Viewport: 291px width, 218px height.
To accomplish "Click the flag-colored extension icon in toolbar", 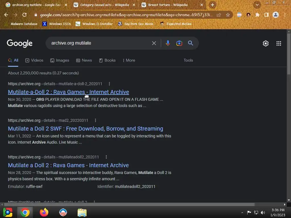I will [x=239, y=15].
